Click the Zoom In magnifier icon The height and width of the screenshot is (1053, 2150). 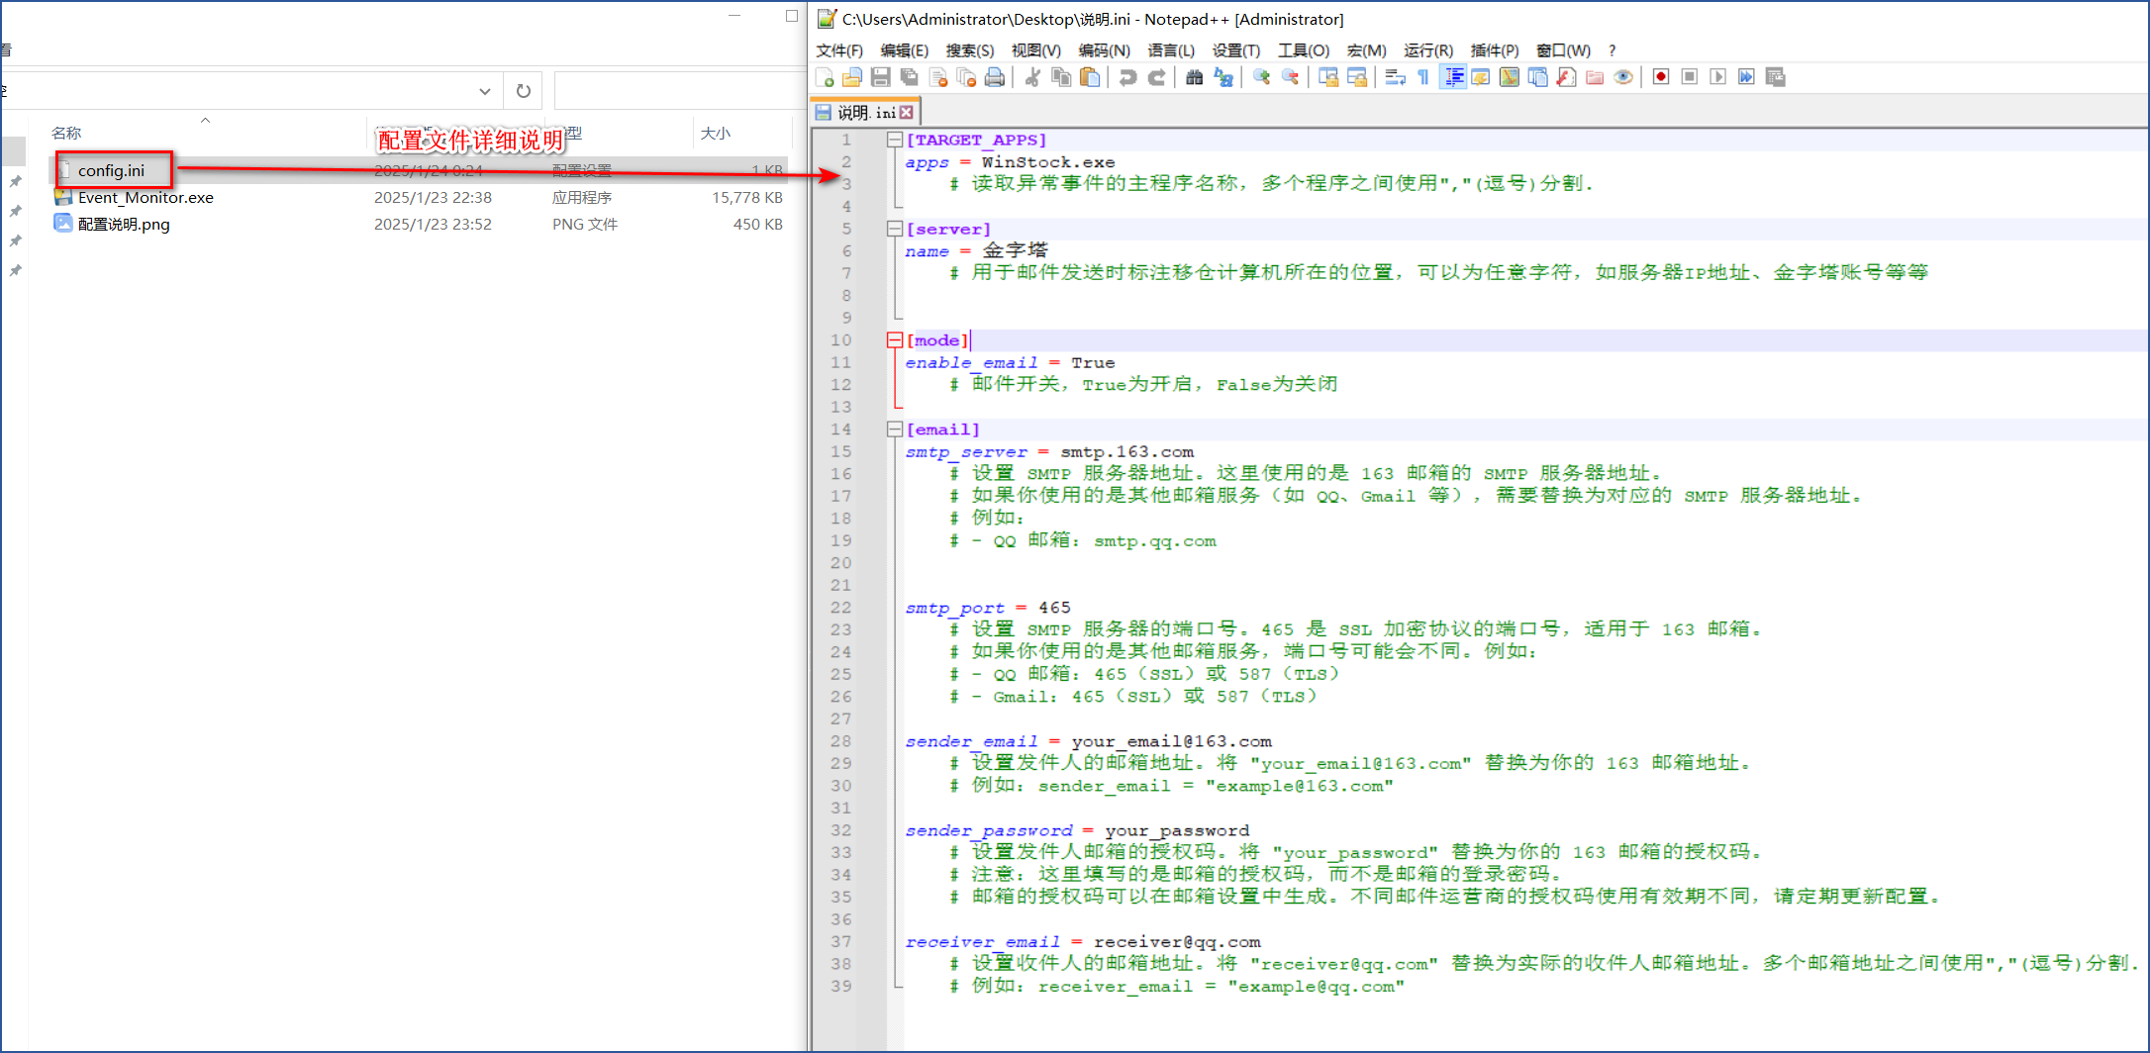tap(1261, 77)
